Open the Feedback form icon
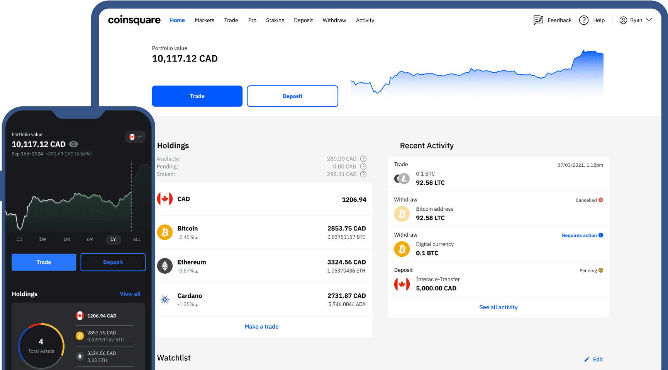The width and height of the screenshot is (668, 370). (538, 20)
